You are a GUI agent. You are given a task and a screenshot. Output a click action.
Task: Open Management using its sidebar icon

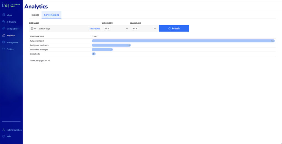(4, 42)
